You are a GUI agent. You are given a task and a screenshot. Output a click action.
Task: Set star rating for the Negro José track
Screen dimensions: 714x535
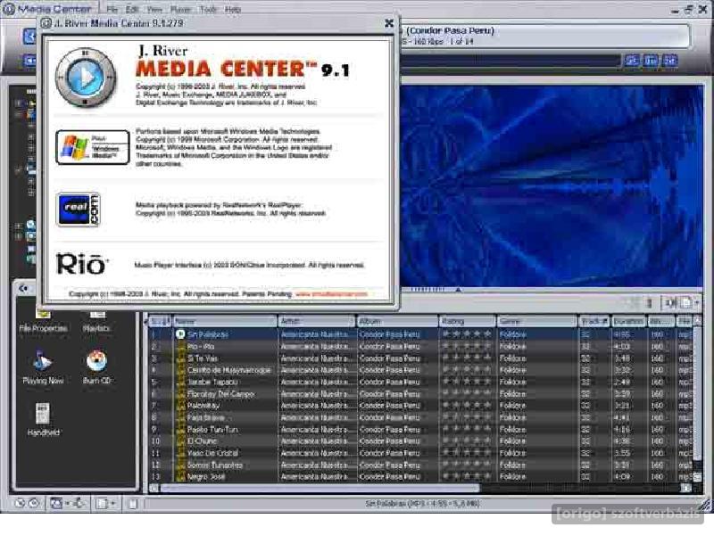coord(467,477)
